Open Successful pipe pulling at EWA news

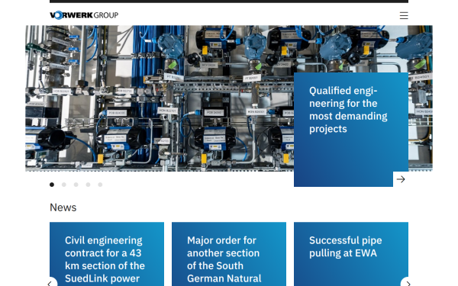point(351,254)
